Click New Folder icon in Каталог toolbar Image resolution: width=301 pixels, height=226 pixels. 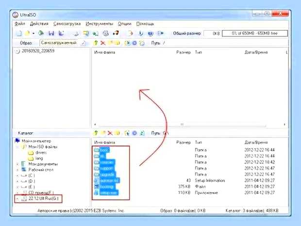[103, 133]
